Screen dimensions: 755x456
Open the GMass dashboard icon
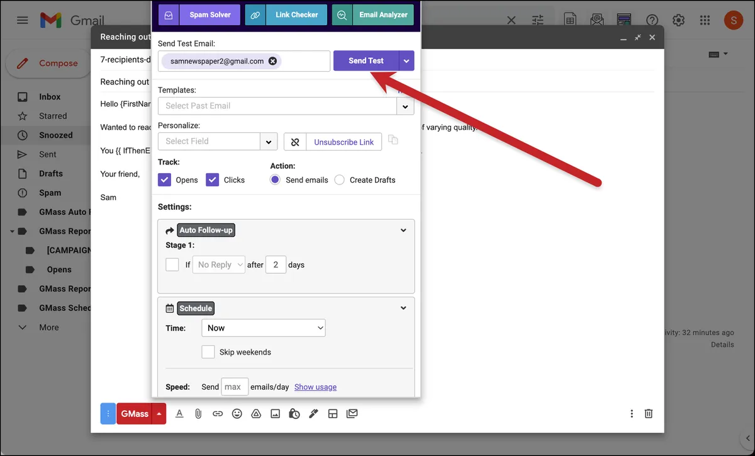(x=624, y=20)
